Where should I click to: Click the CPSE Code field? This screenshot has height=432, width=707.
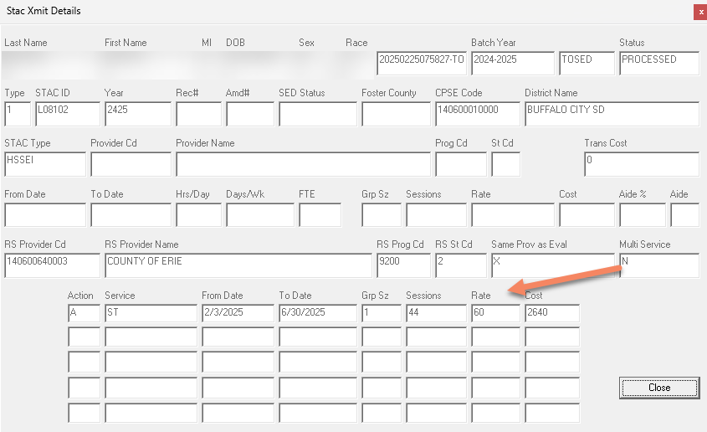pyautogui.click(x=477, y=114)
